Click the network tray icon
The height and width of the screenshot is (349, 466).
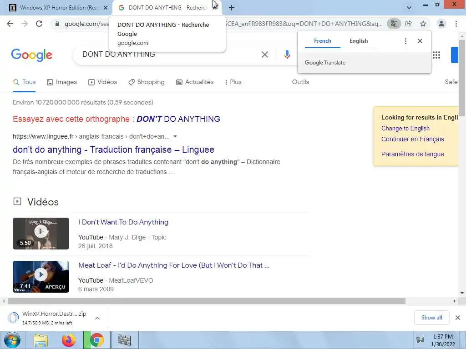(420, 340)
